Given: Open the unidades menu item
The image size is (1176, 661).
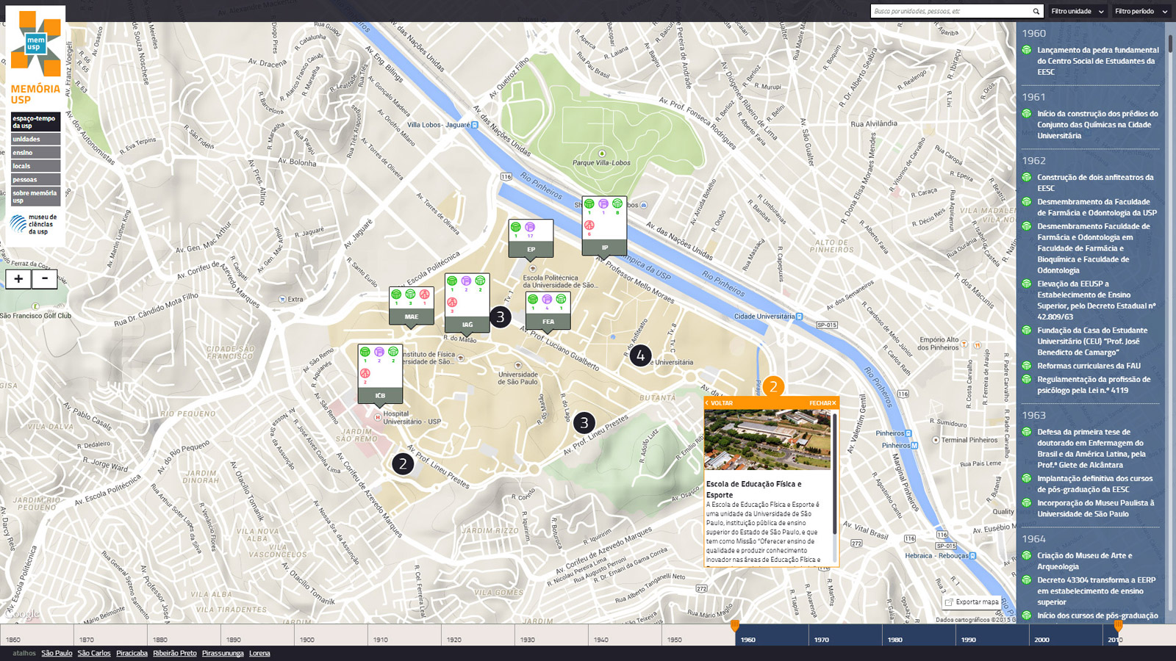Looking at the screenshot, I should tap(35, 139).
